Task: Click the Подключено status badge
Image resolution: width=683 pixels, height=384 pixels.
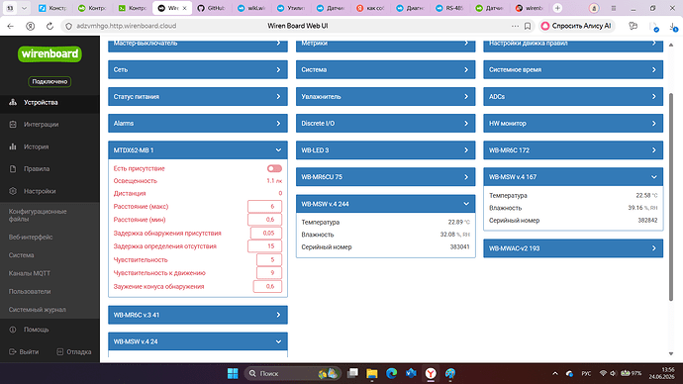Action: [x=49, y=81]
